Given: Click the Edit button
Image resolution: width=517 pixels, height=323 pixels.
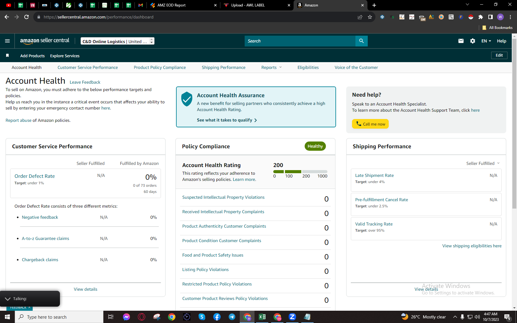Looking at the screenshot, I should 499,55.
